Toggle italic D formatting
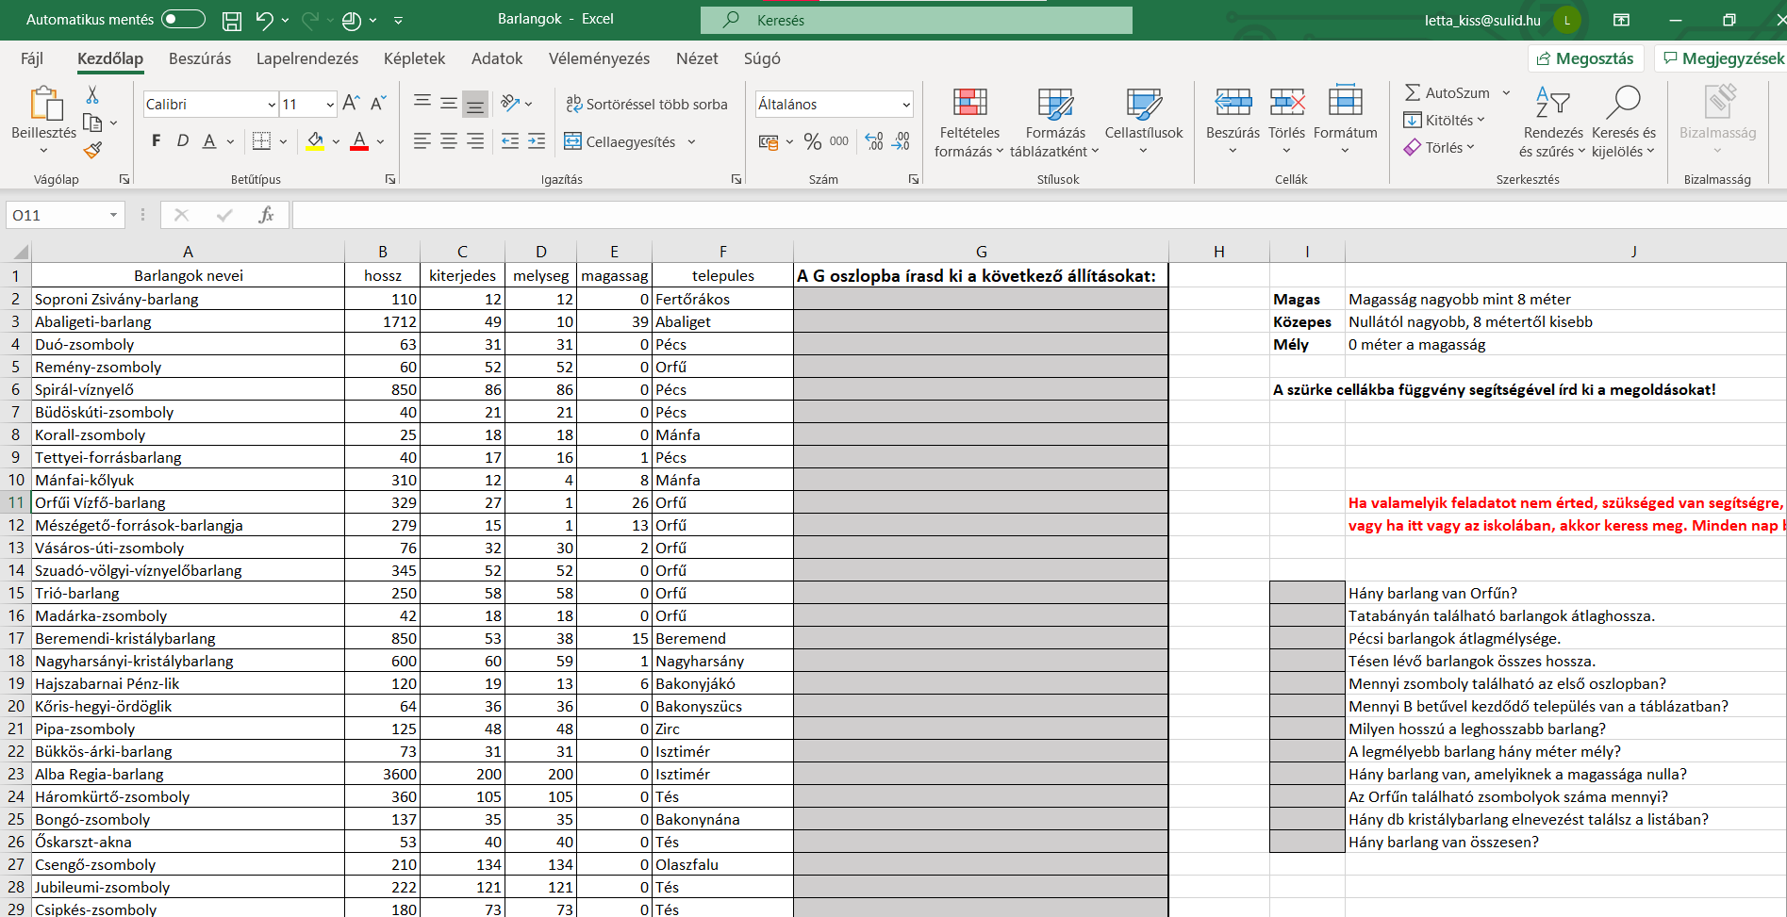This screenshot has height=917, width=1787. coord(183,141)
